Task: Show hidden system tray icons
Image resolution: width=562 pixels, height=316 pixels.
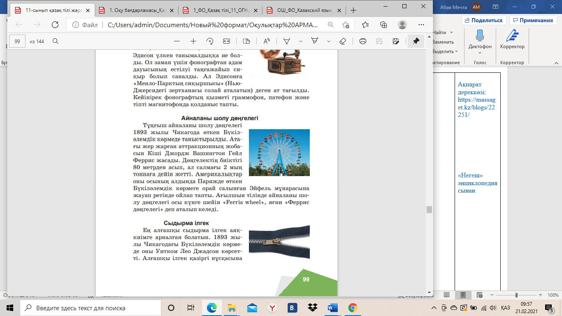Action: (434, 308)
